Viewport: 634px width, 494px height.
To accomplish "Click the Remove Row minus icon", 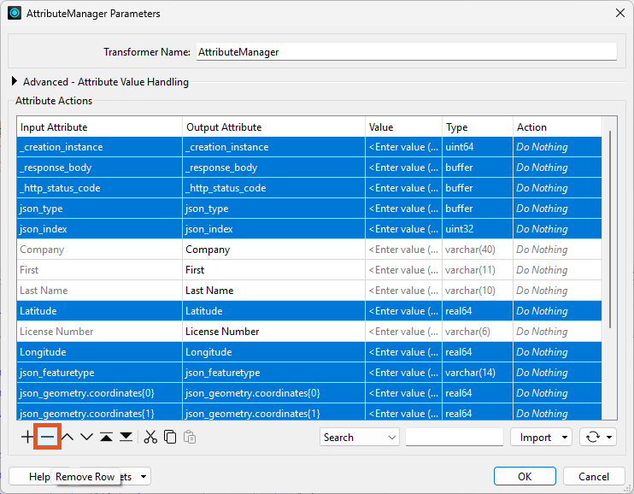I will coord(47,437).
